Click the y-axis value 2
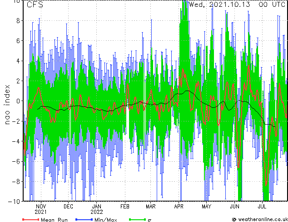The height and width of the screenshot is (222, 288). pos(18,81)
